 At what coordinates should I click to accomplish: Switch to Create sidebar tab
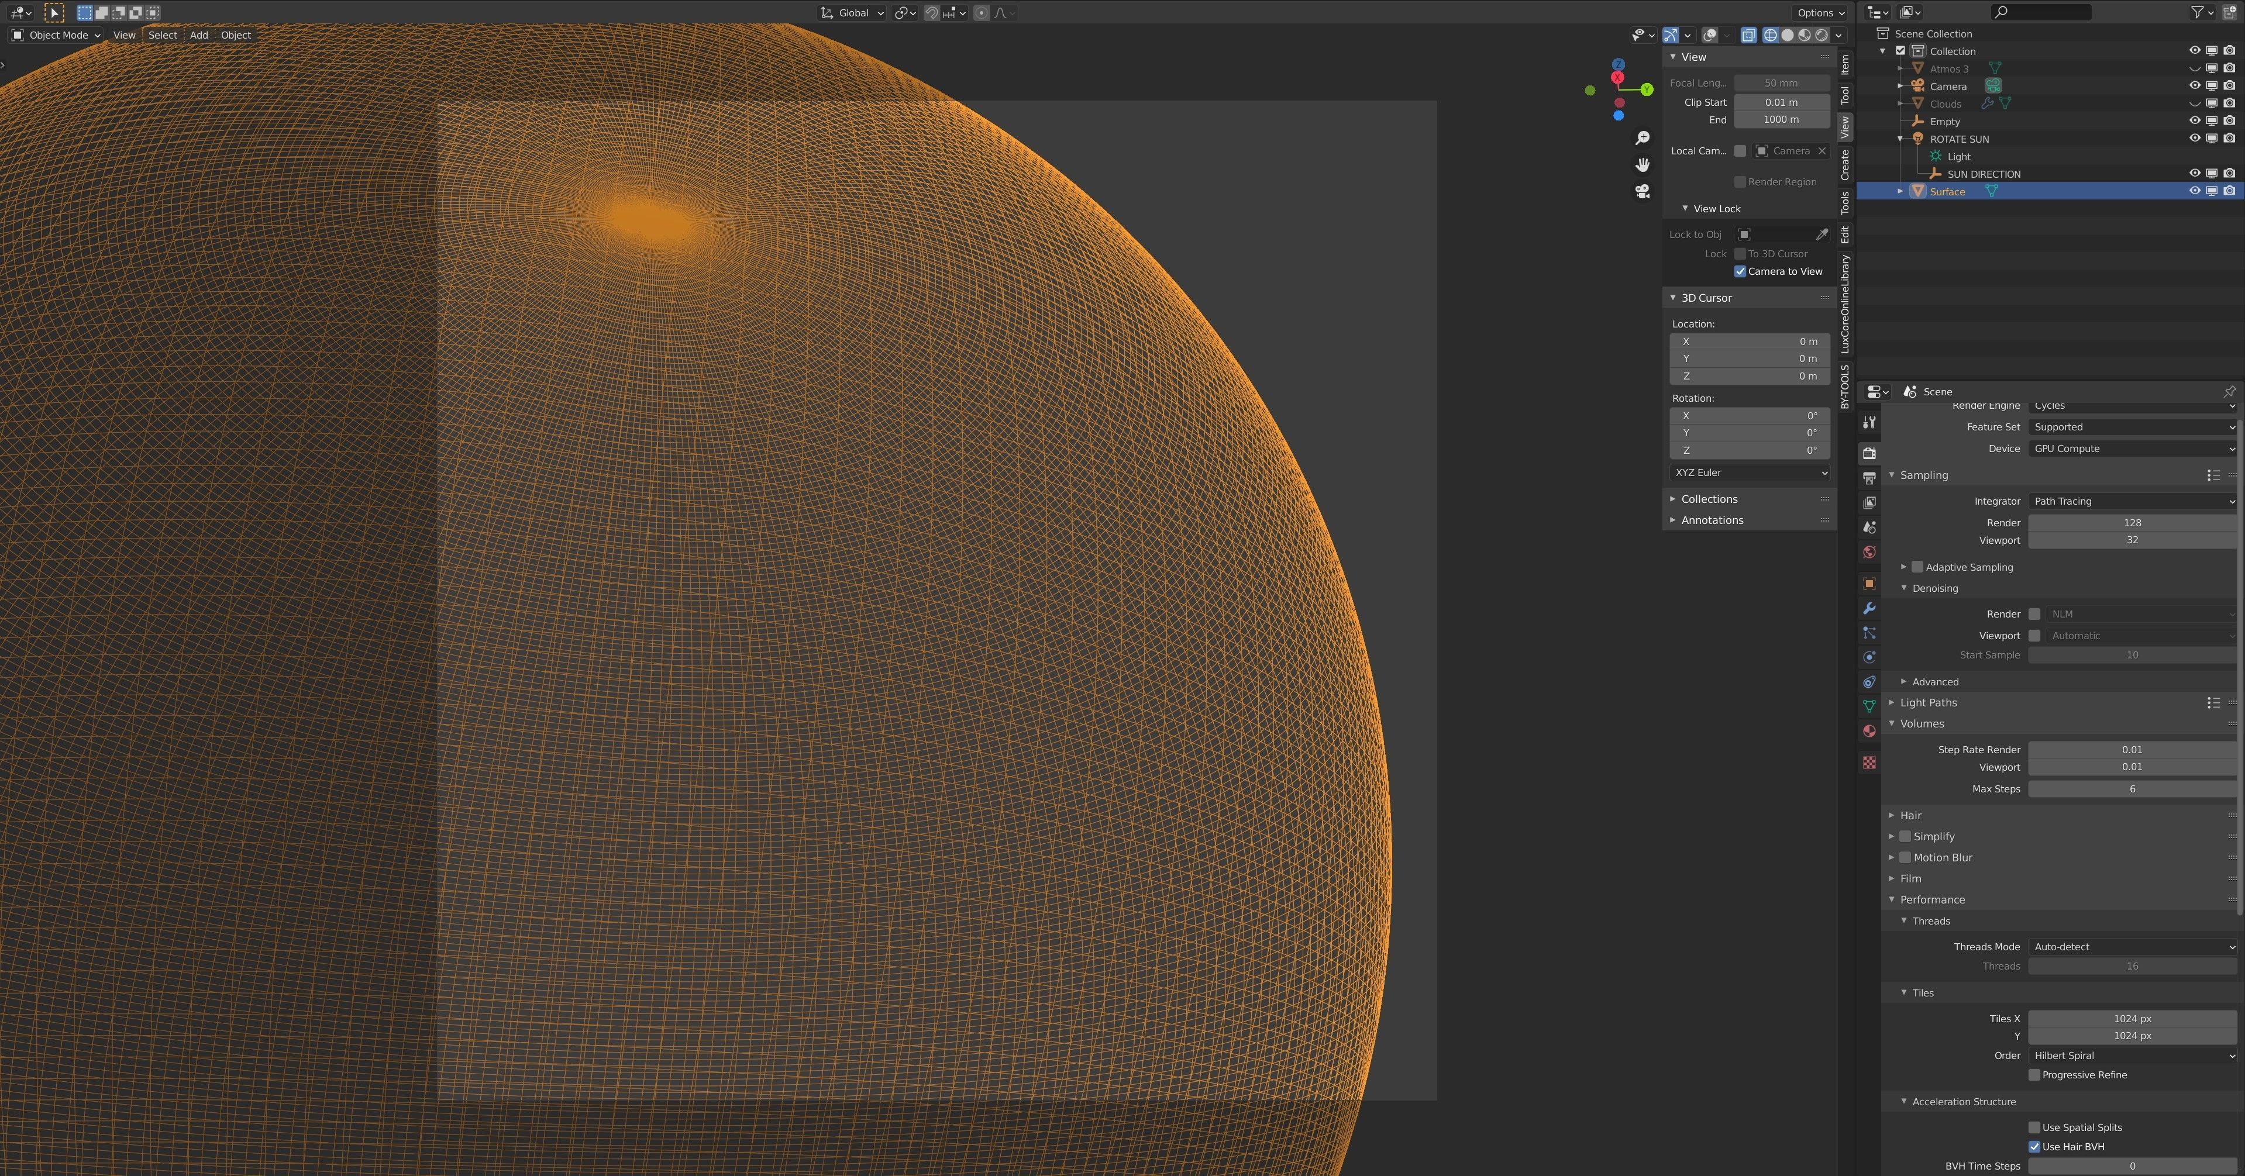click(x=1844, y=165)
